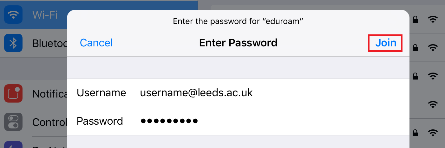Tap Join to connect to eduroam

point(386,43)
